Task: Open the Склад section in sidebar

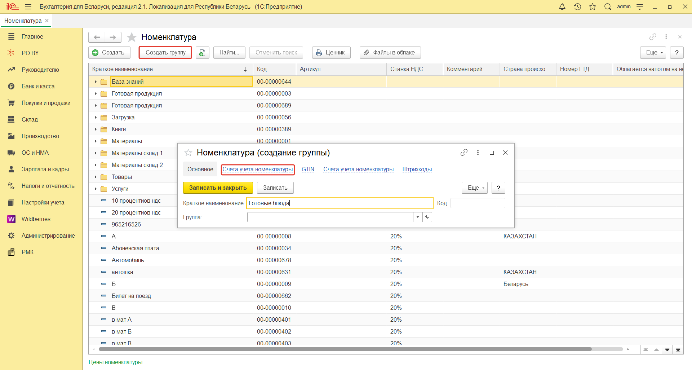Action: [x=30, y=119]
